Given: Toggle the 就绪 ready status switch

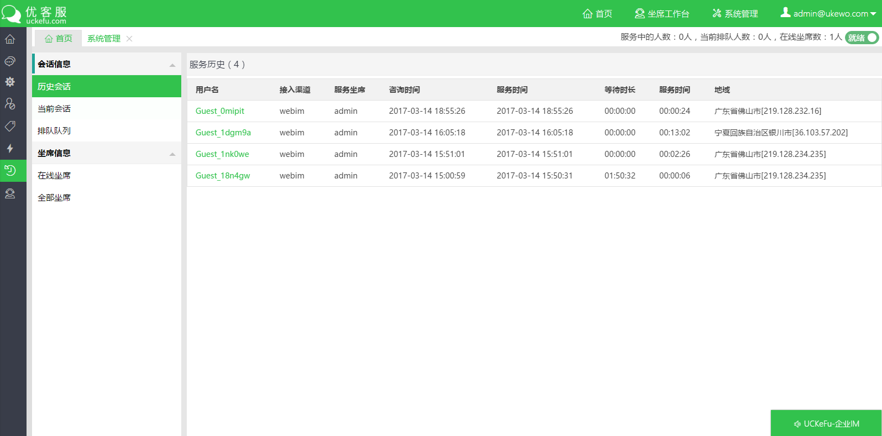Looking at the screenshot, I should 862,38.
